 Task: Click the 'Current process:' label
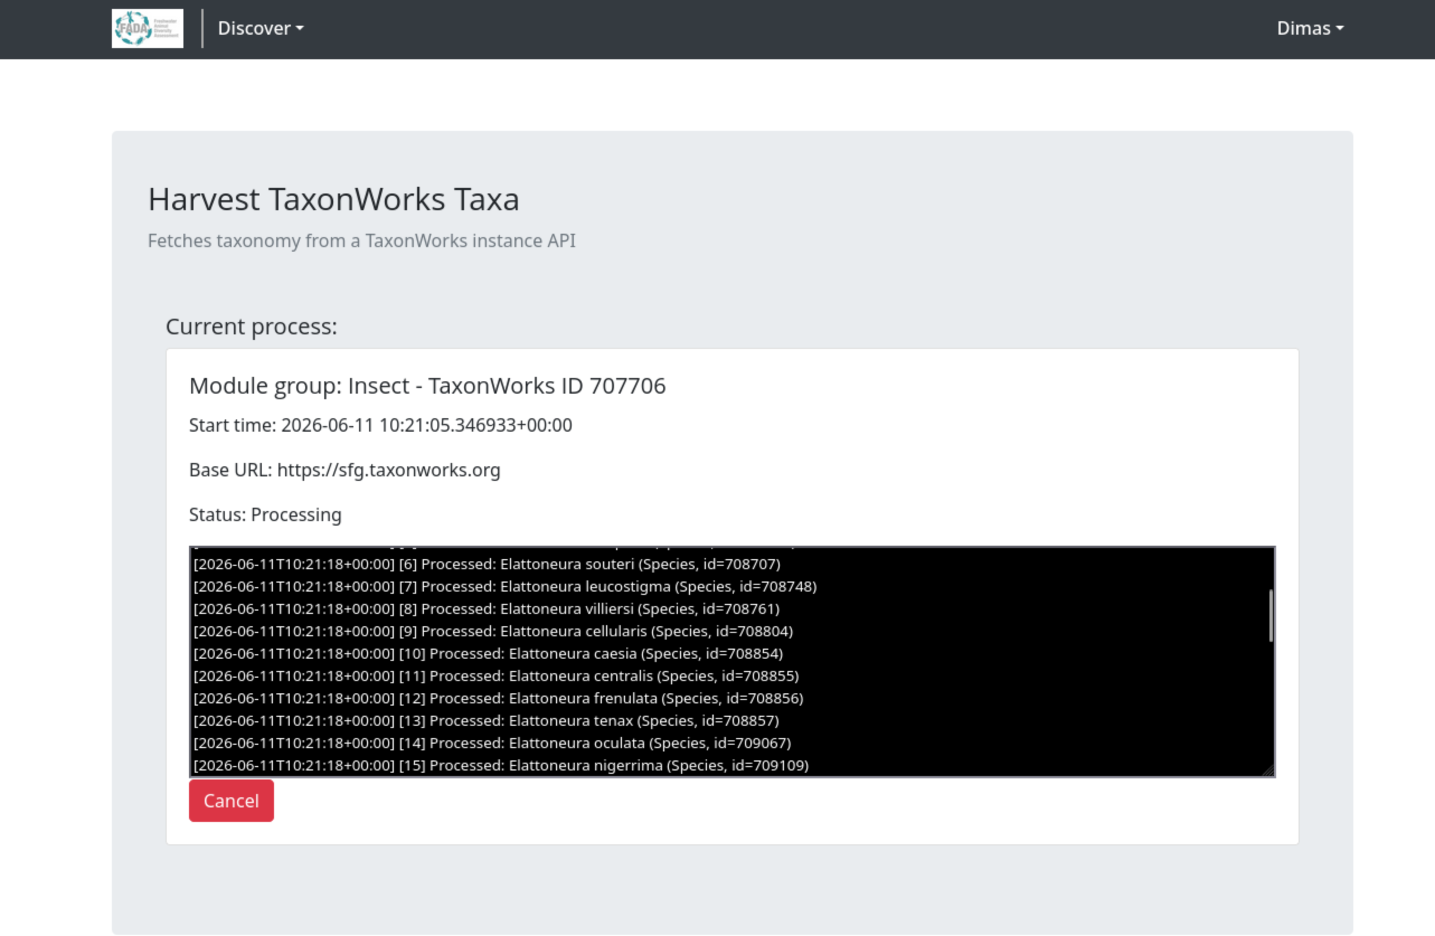pos(252,327)
